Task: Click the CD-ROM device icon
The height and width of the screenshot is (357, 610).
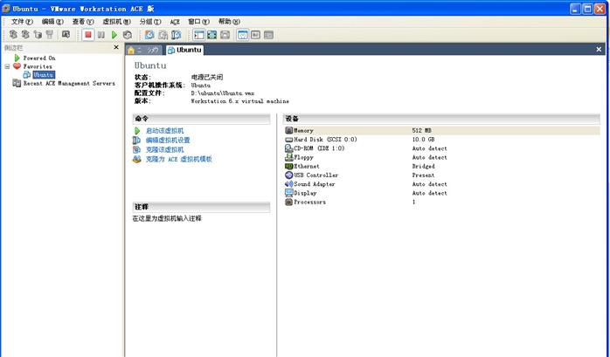Action: tap(288, 148)
